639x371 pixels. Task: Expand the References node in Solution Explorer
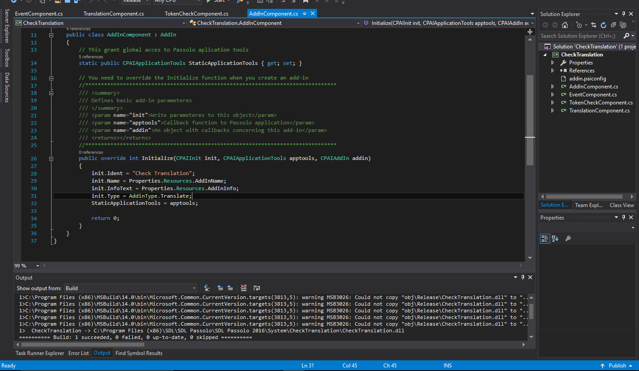(552, 71)
